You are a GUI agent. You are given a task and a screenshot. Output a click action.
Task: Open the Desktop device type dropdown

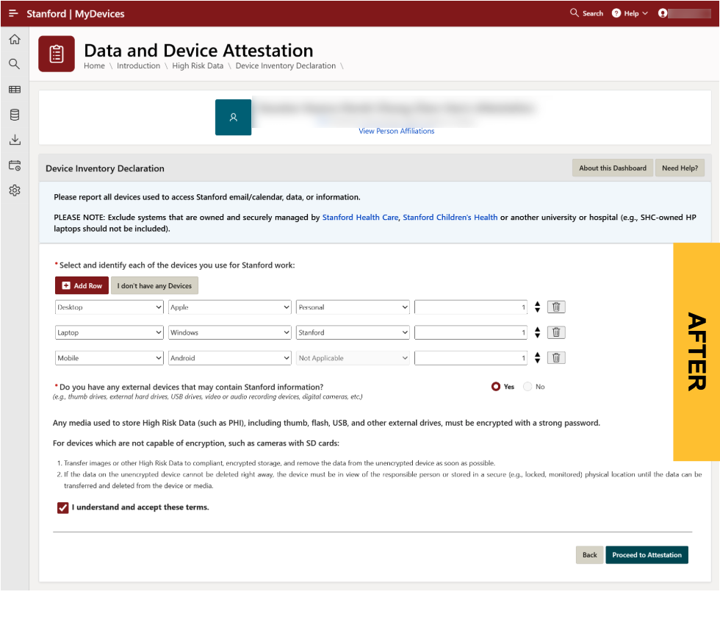coord(109,307)
